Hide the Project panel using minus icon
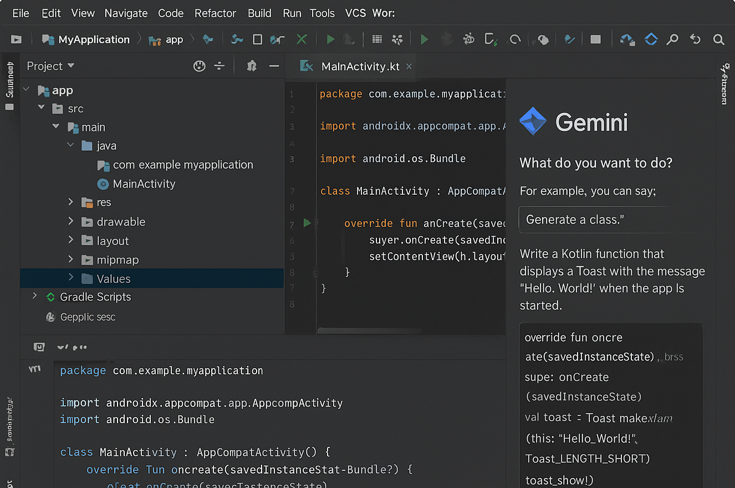 (x=274, y=66)
